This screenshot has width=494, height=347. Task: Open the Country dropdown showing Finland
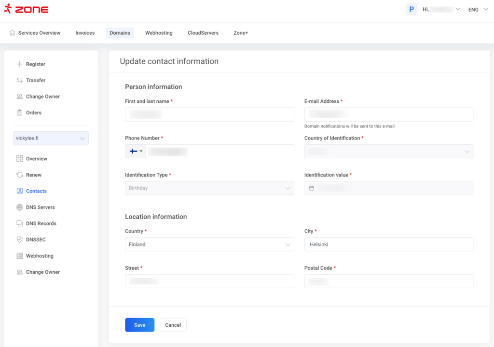tap(209, 245)
